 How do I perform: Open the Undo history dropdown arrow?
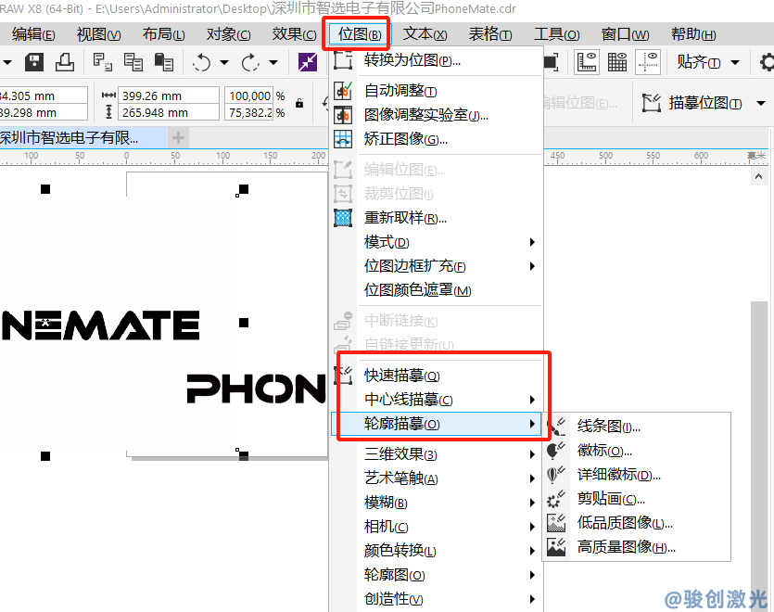(x=224, y=63)
